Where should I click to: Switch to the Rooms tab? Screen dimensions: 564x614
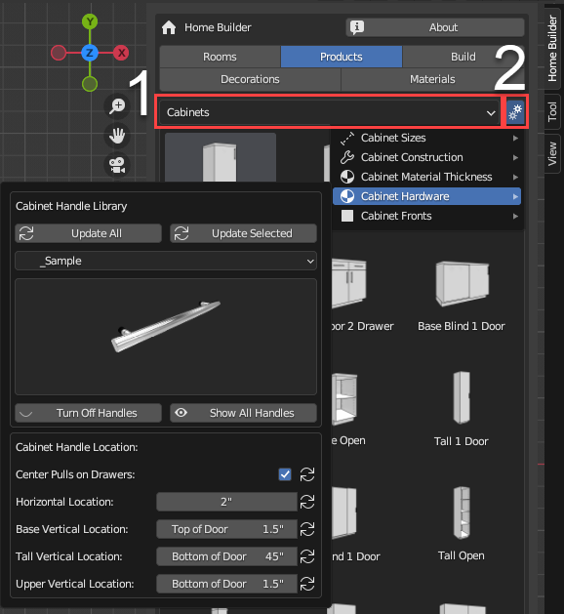220,57
